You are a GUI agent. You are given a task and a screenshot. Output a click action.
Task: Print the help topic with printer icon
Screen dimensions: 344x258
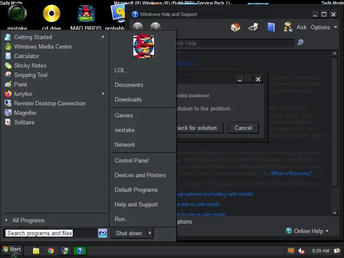coord(253,28)
